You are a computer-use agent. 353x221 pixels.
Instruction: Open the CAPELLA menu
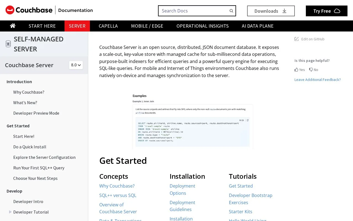pyautogui.click(x=108, y=26)
